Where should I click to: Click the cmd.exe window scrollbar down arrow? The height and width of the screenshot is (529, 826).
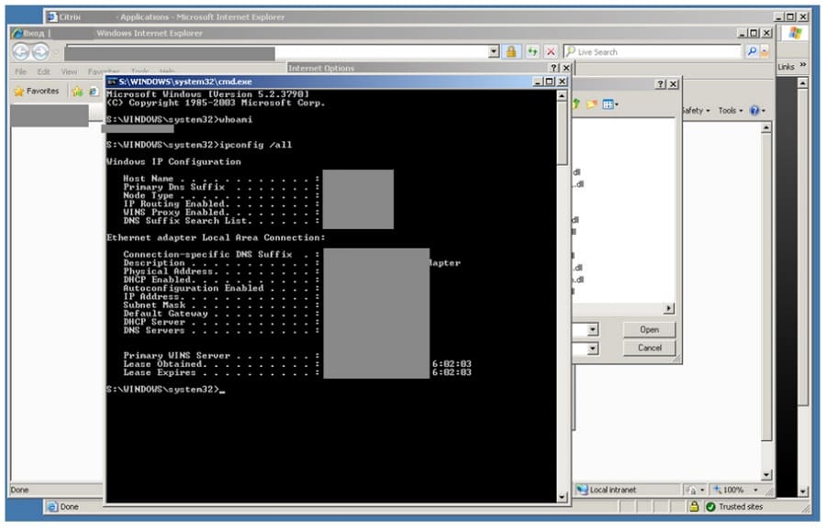563,497
